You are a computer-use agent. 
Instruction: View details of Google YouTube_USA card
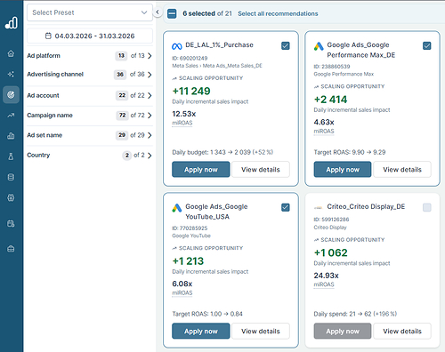(x=261, y=331)
